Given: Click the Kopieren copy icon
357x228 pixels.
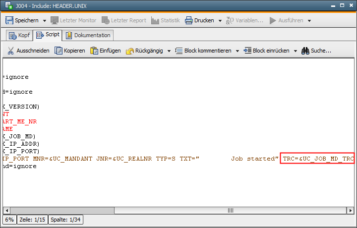Looking at the screenshot, I should coord(59,51).
